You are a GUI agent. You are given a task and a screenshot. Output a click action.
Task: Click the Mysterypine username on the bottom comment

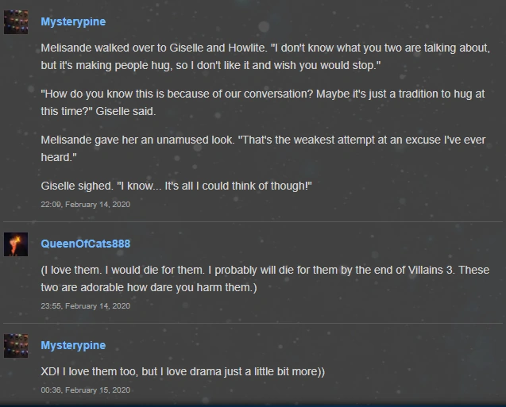coord(73,346)
